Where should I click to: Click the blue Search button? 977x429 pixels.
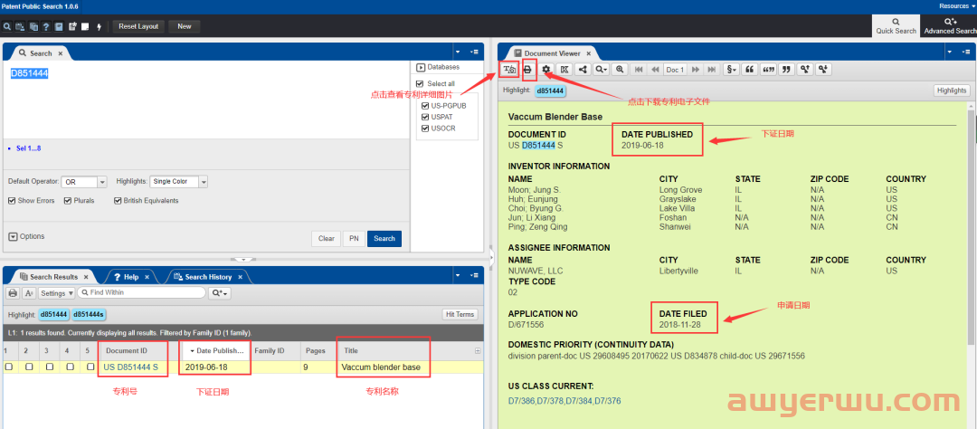pos(384,239)
